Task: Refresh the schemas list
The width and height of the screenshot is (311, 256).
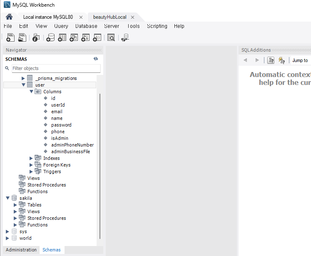Action: pos(96,59)
